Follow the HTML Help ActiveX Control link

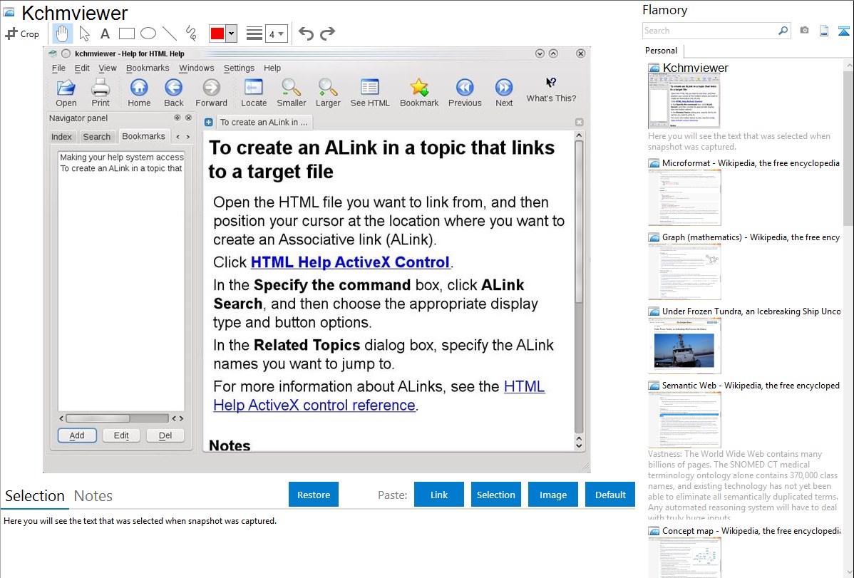coord(350,262)
